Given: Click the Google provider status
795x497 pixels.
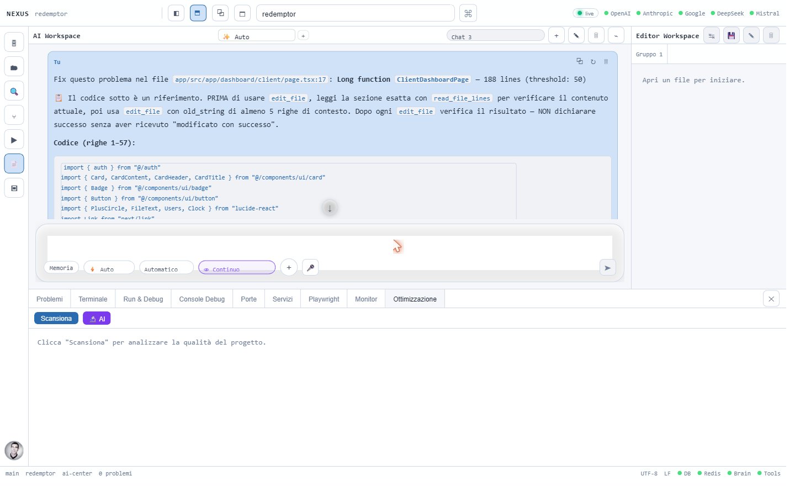Looking at the screenshot, I should (x=692, y=13).
